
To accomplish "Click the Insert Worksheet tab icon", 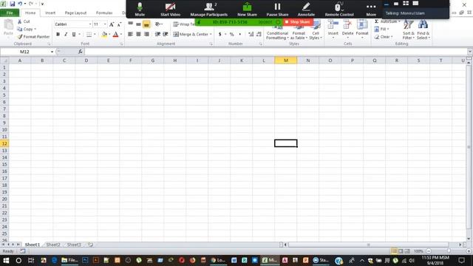I will pos(90,245).
